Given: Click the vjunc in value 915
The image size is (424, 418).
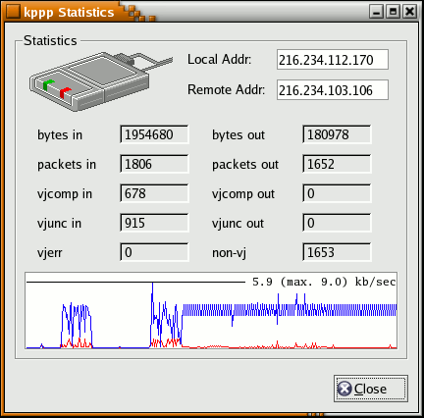Looking at the screenshot, I should [x=154, y=223].
